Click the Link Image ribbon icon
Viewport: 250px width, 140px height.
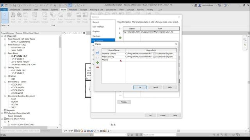pos(85,17)
